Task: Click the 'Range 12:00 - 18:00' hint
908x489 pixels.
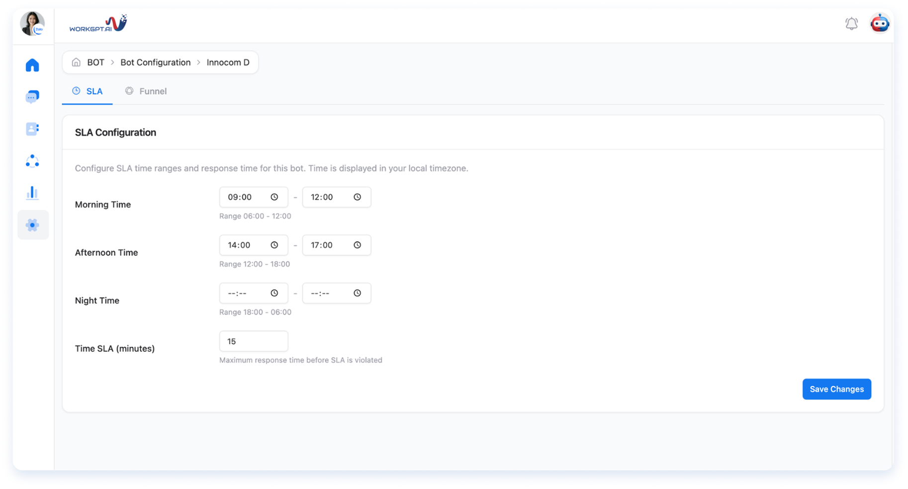Action: point(255,264)
